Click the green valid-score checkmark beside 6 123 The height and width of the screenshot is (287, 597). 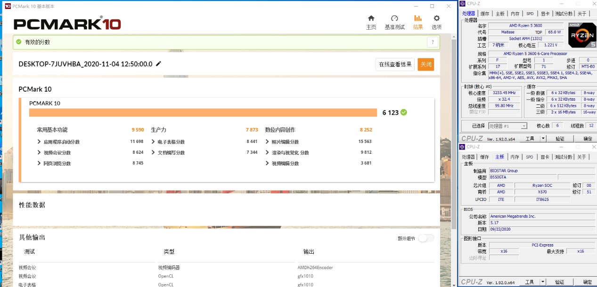(404, 112)
